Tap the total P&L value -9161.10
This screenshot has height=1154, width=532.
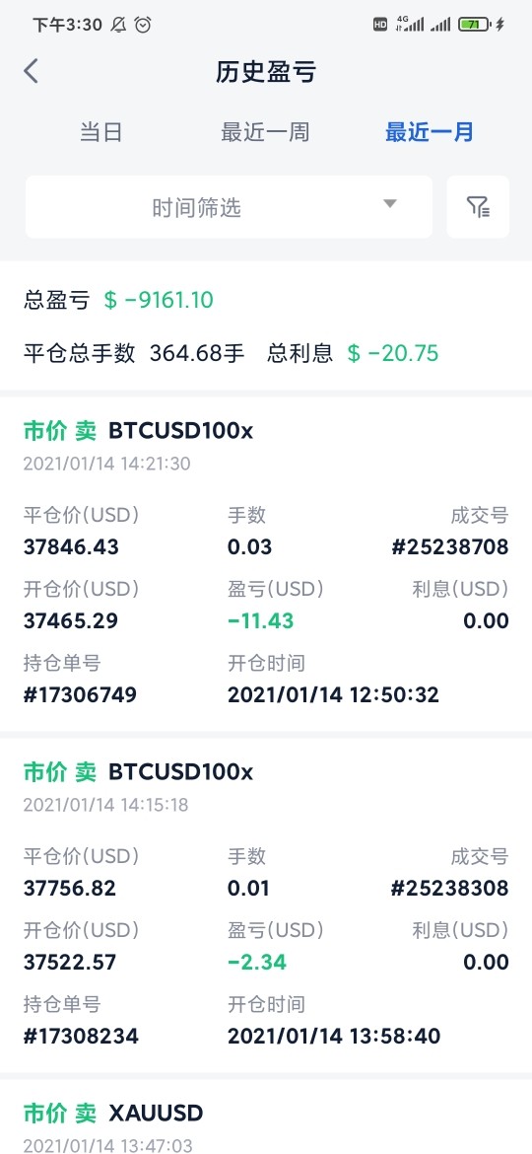(158, 300)
